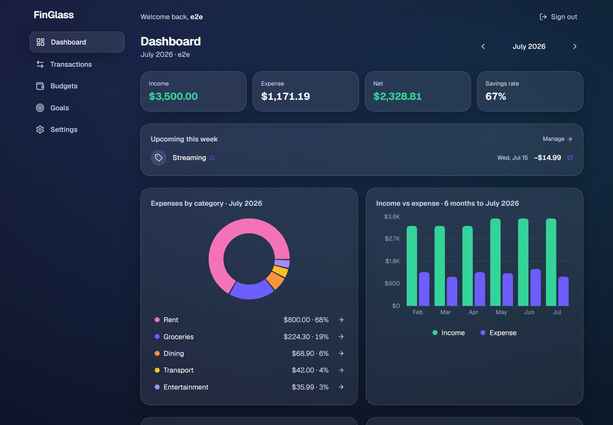Viewport: 613px width, 425px height.
Task: Click the yellow Transport legend dot
Action: pyautogui.click(x=157, y=370)
